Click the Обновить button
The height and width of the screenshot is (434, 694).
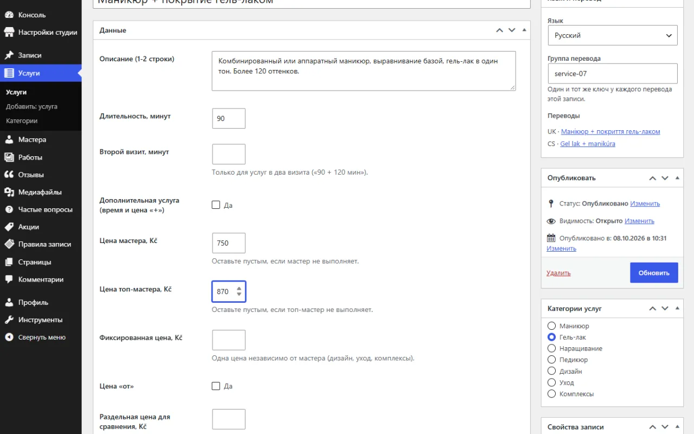point(654,273)
